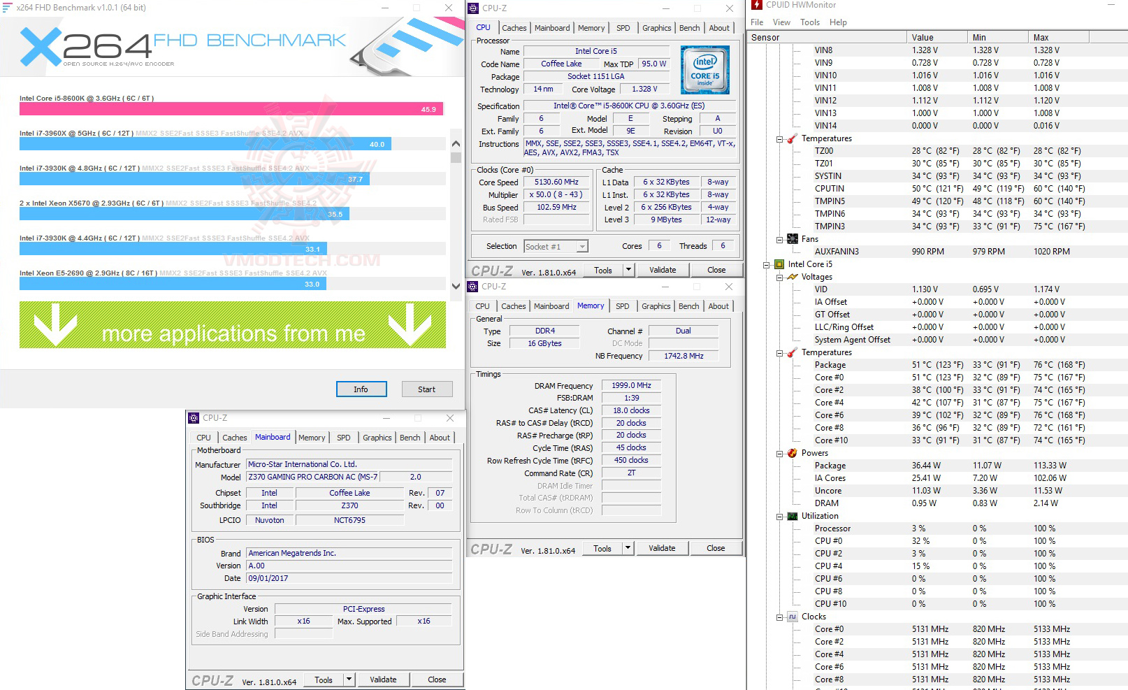Collapse the Fans node in HWMonitor
Image resolution: width=1128 pixels, height=690 pixels.
(779, 240)
